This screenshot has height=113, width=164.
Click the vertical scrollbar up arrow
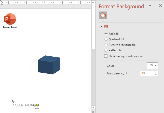click(93, 2)
